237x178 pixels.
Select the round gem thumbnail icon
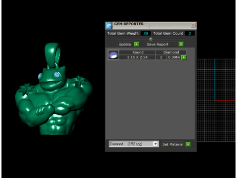113,55
